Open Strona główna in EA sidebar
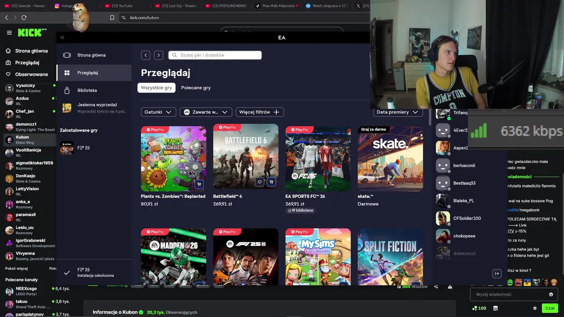The width and height of the screenshot is (564, 317). click(x=94, y=55)
